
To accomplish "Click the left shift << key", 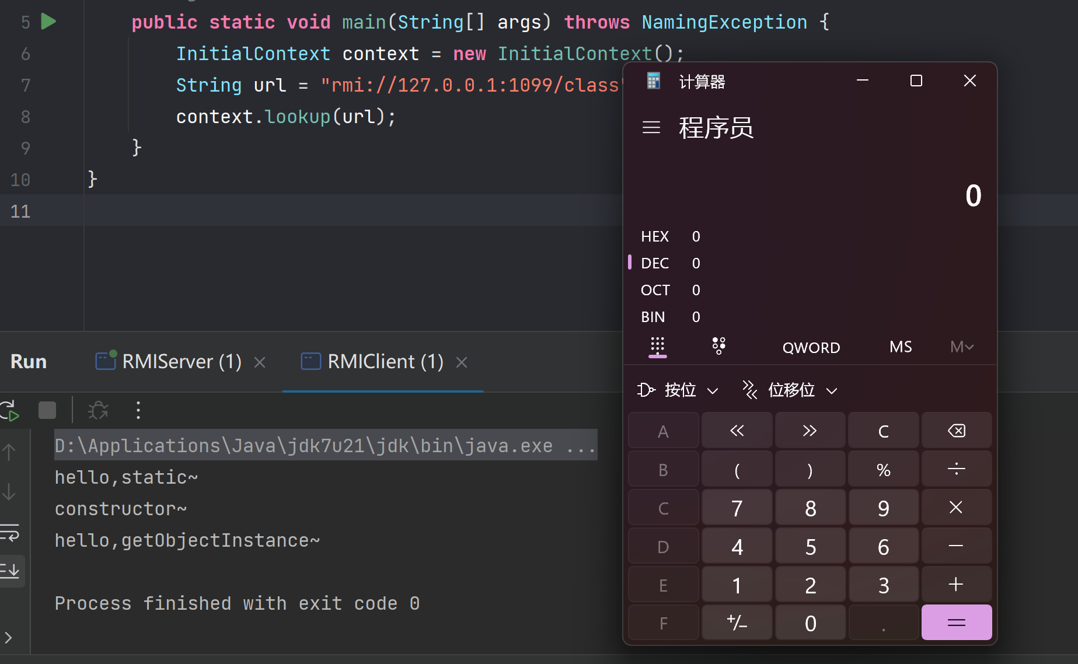I will tap(737, 431).
